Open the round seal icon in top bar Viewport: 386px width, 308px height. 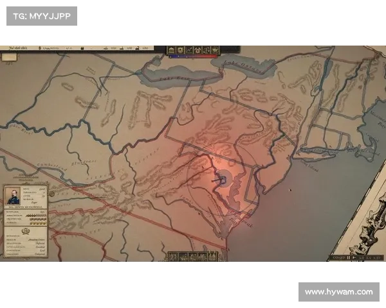(x=216, y=50)
